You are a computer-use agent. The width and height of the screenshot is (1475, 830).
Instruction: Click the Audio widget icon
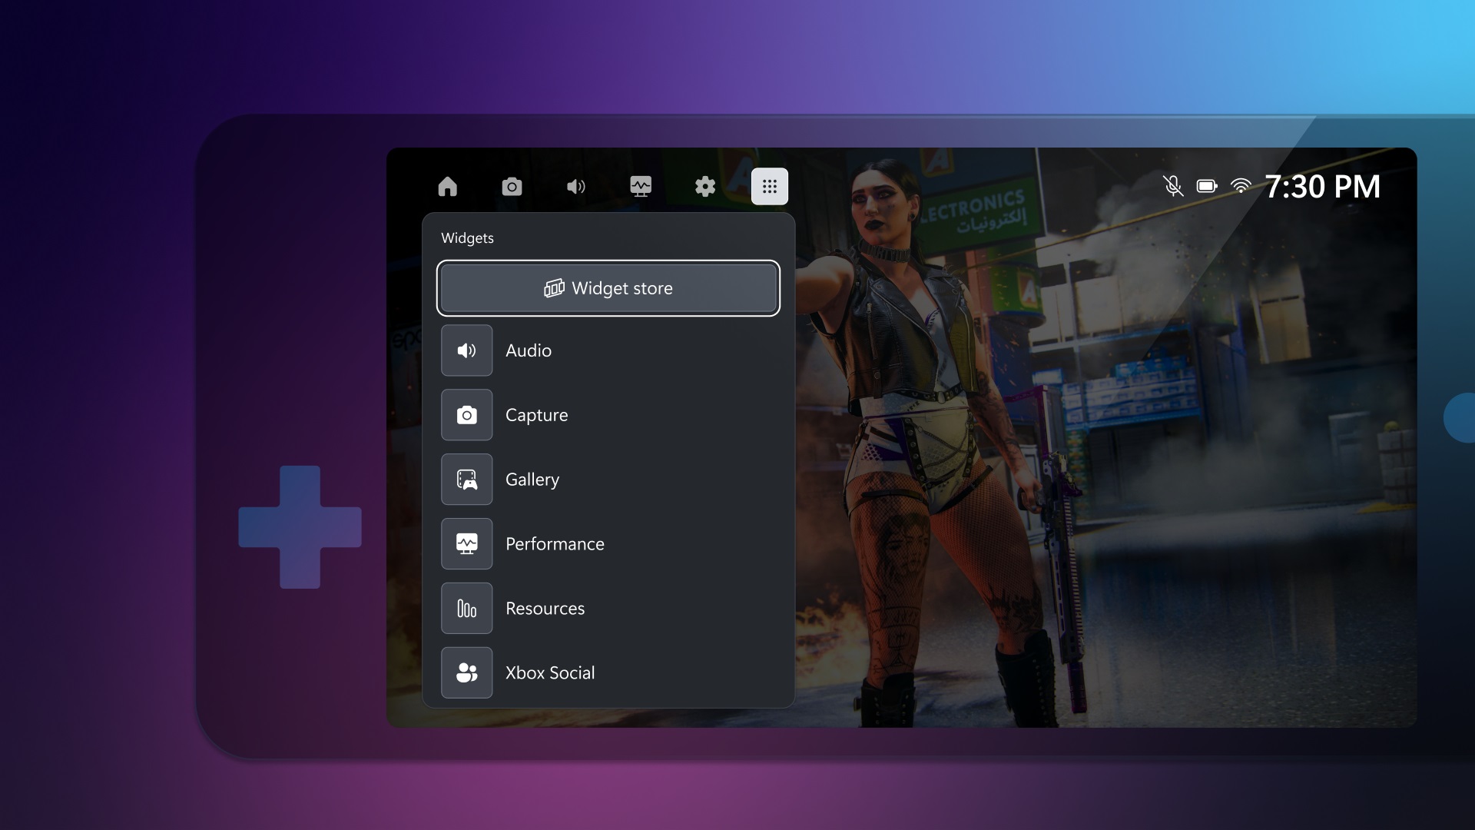point(466,350)
